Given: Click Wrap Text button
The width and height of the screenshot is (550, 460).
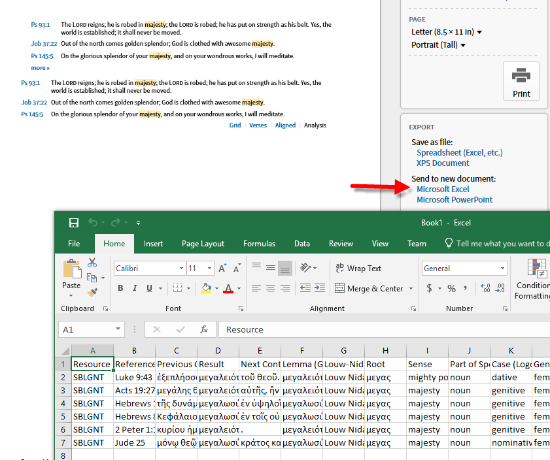Looking at the screenshot, I should point(358,269).
